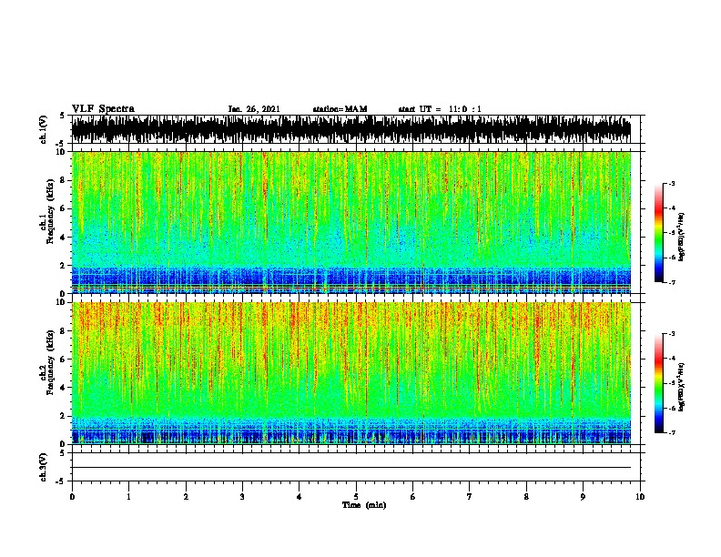Click the '-7' label on ch.2 color bar

[x=671, y=432]
